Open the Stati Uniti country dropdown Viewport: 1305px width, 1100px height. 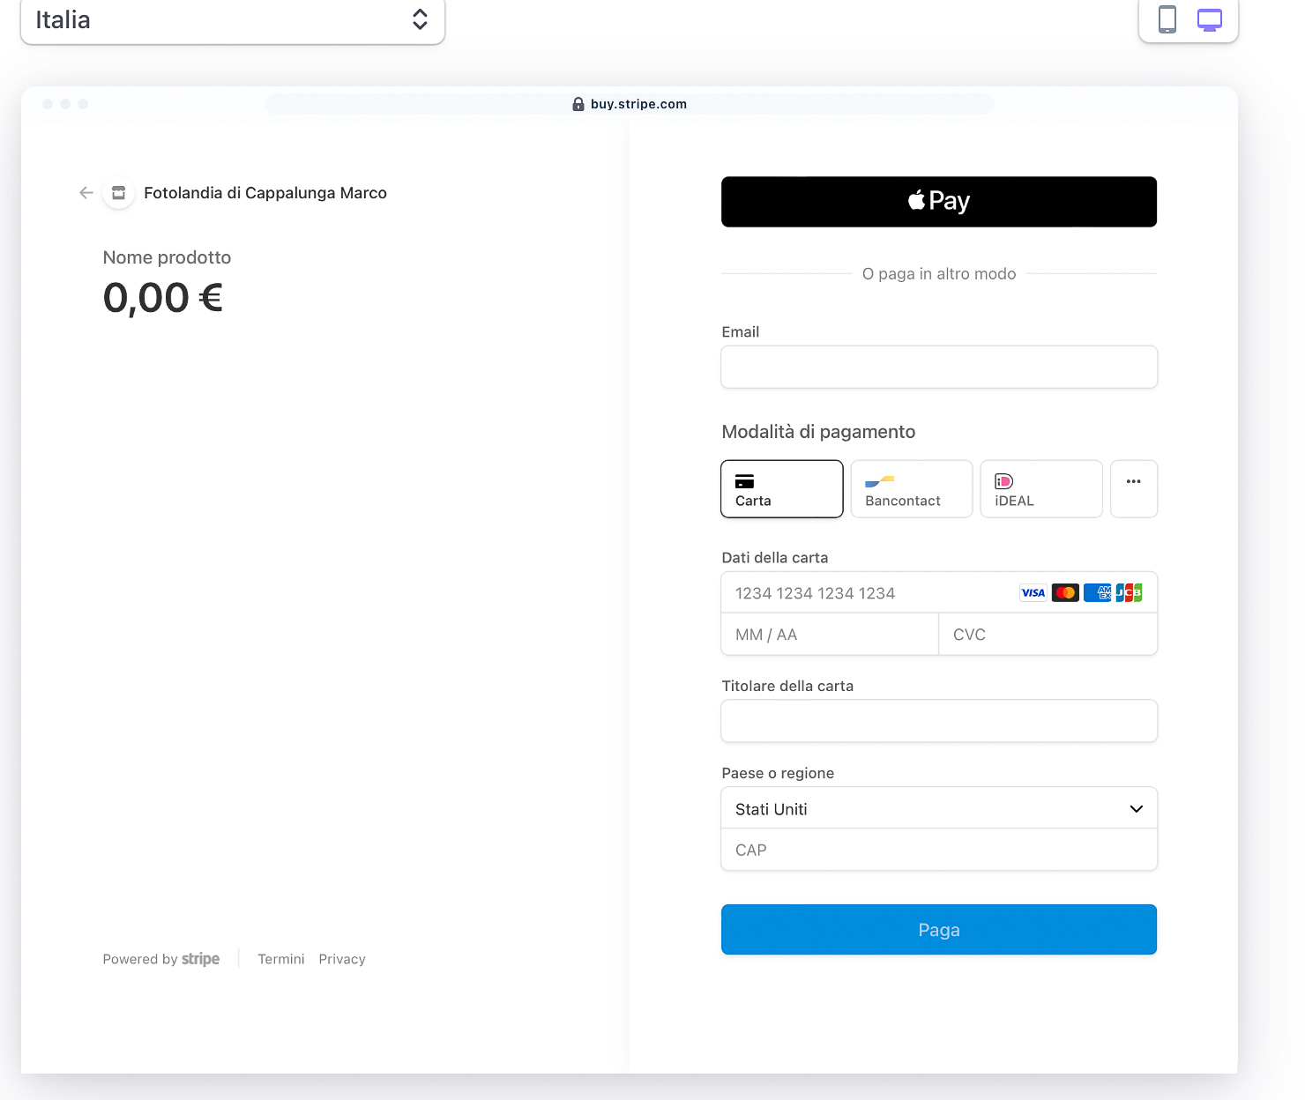coord(939,808)
